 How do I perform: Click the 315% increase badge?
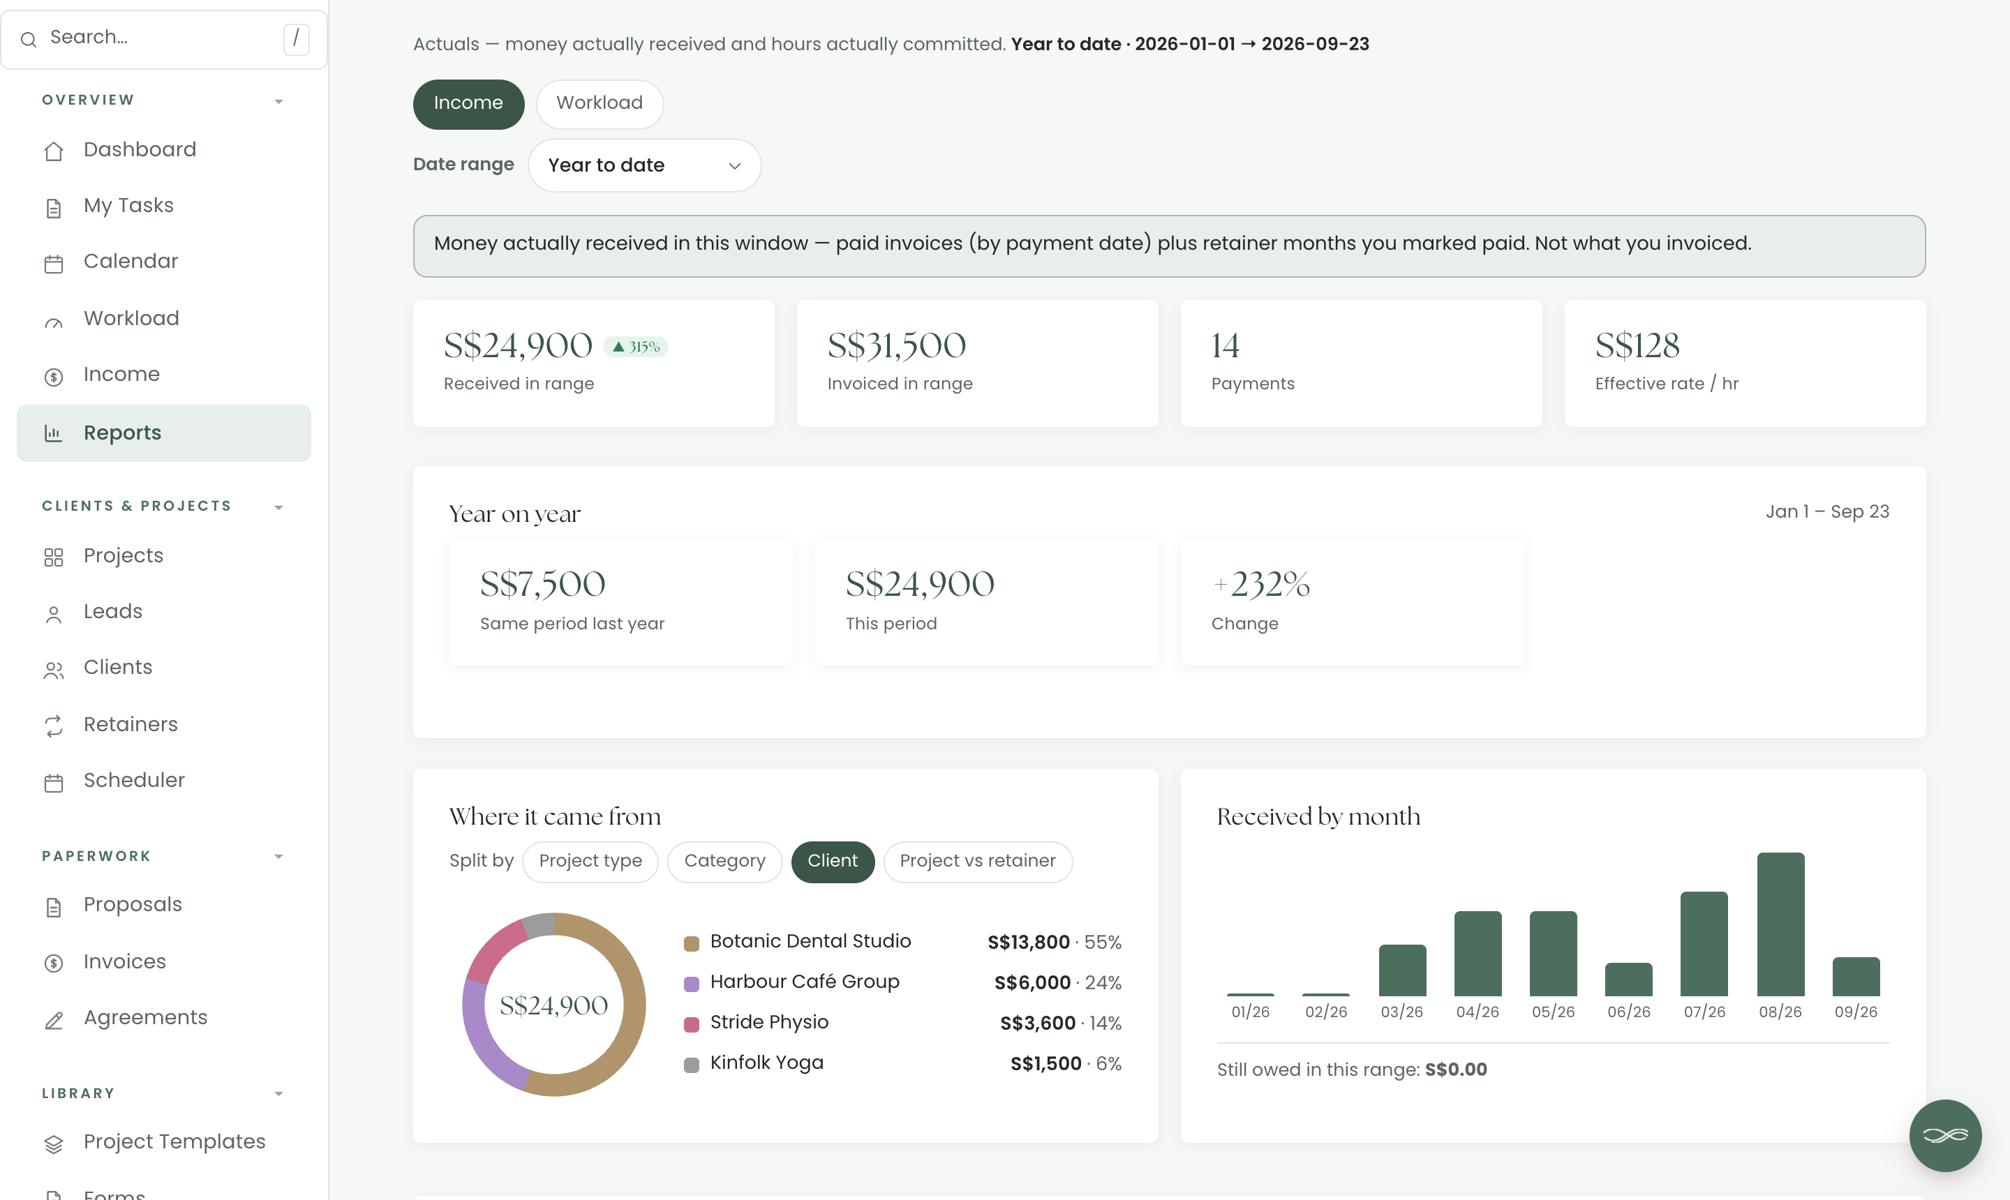click(636, 346)
